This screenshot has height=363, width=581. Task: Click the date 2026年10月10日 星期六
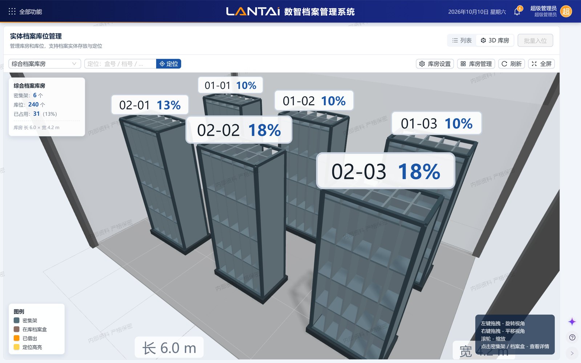(477, 12)
